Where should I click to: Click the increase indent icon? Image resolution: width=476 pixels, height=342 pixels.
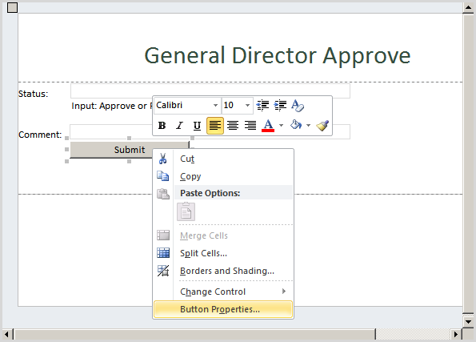pyautogui.click(x=280, y=105)
